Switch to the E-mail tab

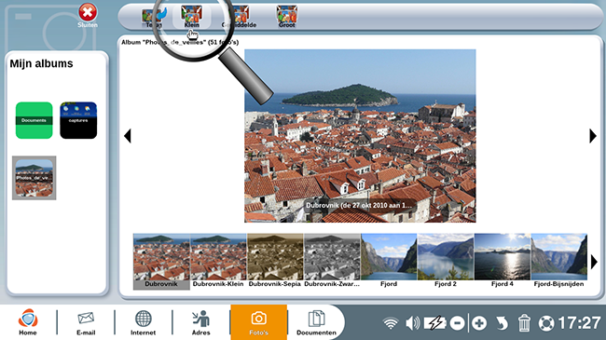[86, 322]
